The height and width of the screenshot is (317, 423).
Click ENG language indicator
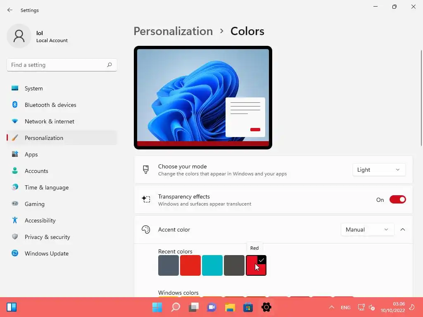click(x=346, y=307)
